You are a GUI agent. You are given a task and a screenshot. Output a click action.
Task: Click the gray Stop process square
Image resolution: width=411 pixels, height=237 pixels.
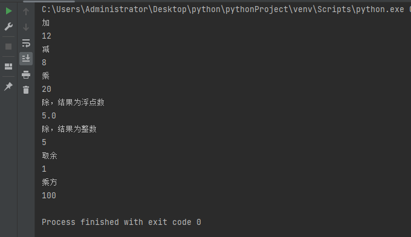(x=8, y=47)
